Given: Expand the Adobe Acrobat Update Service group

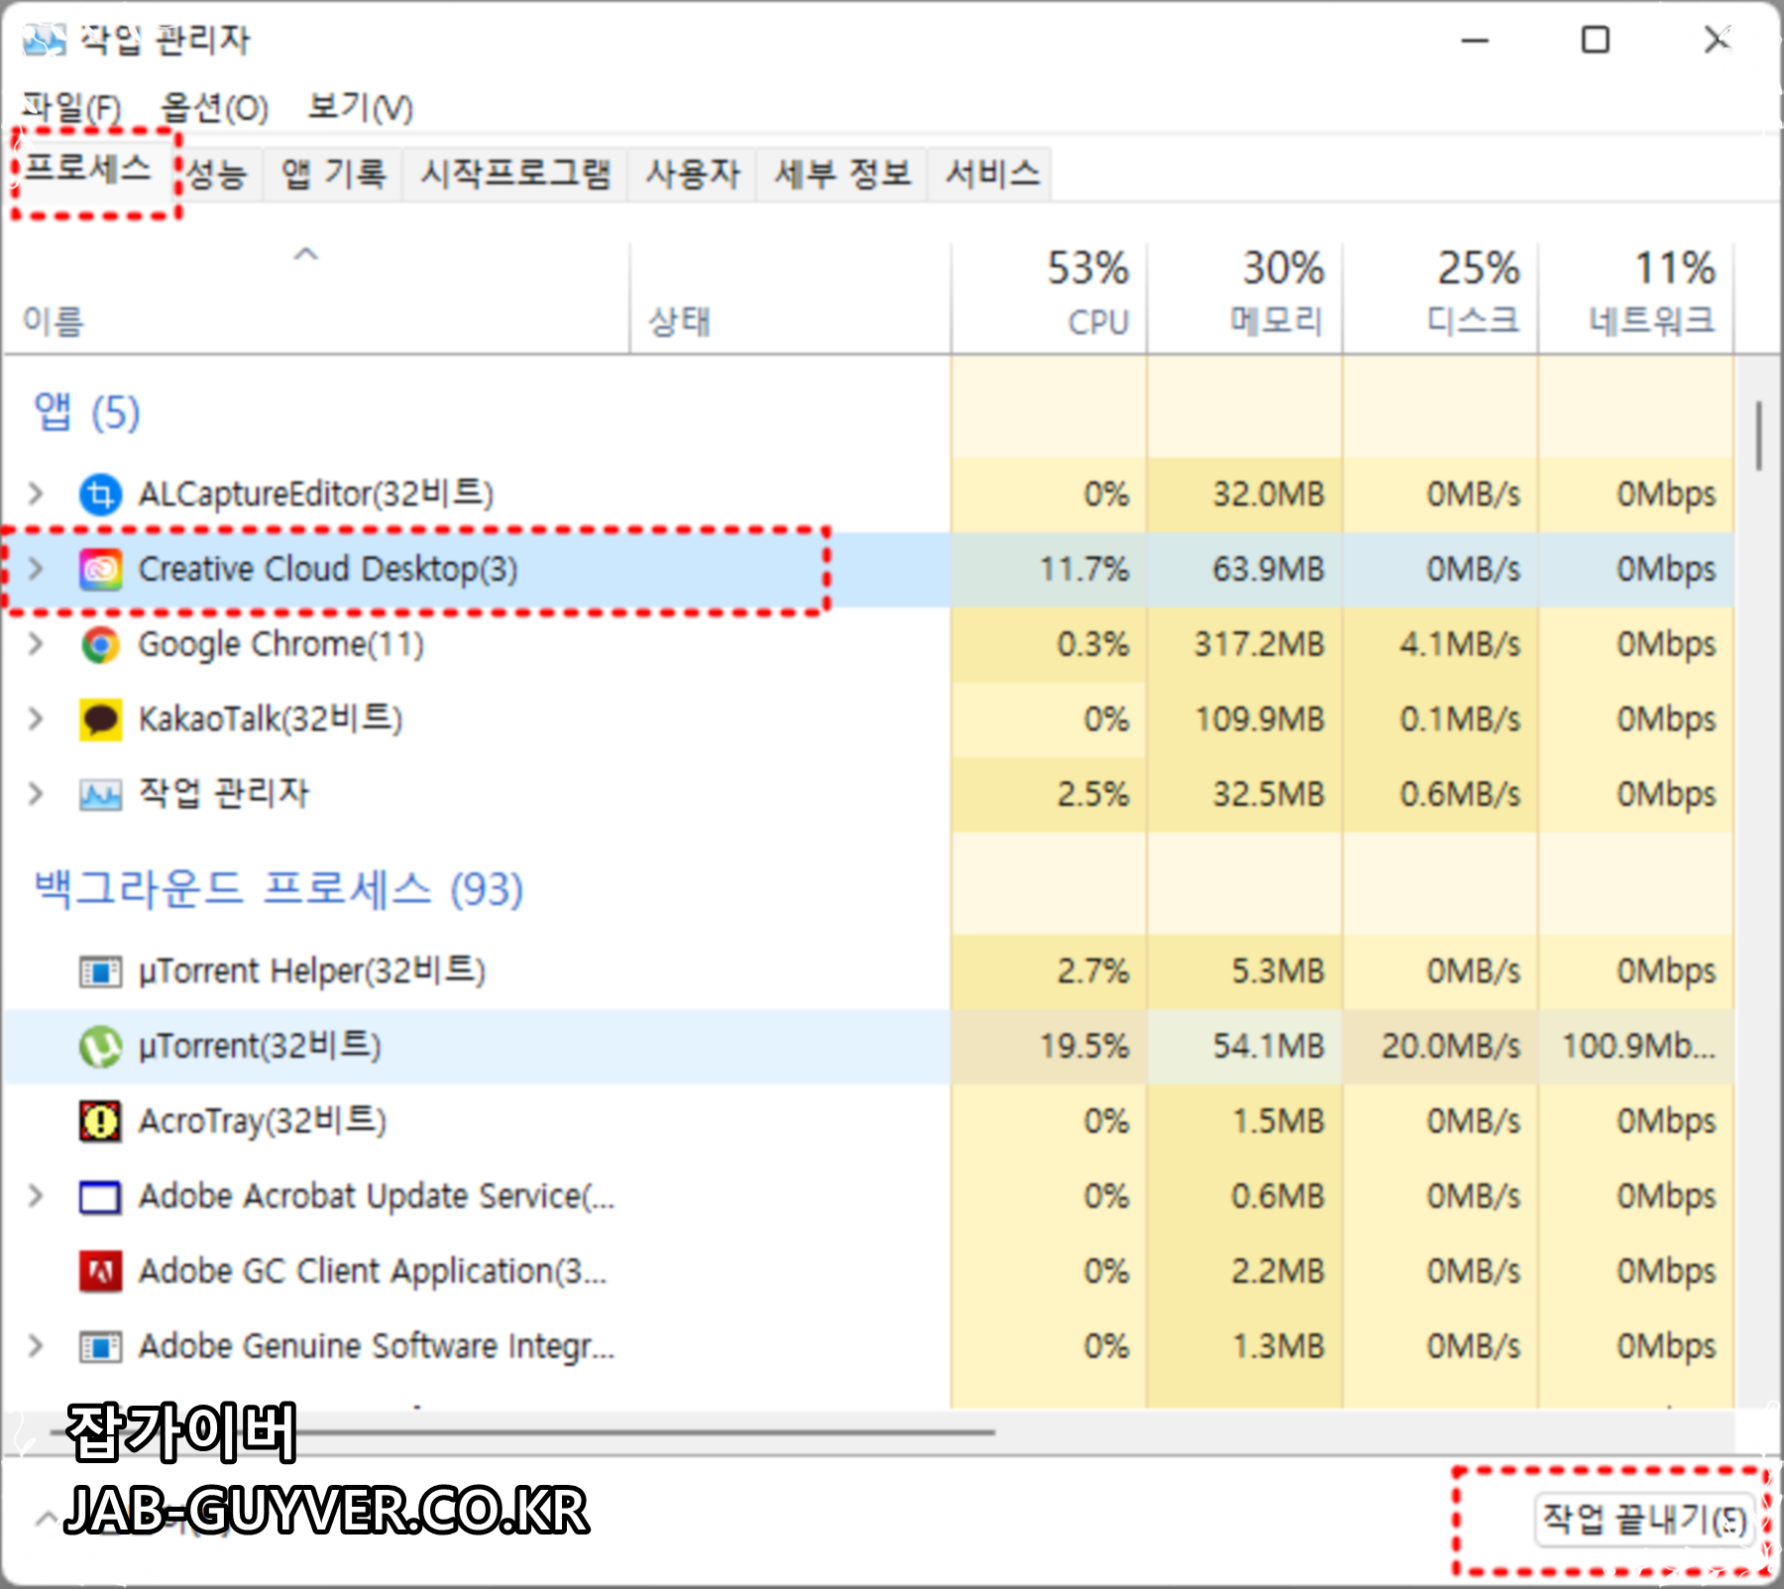Looking at the screenshot, I should click(36, 1195).
